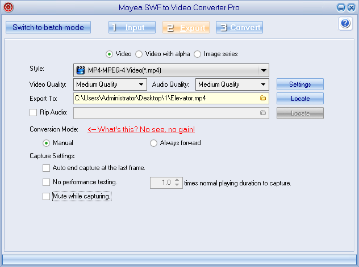
Task: Choose the Image series option
Action: pyautogui.click(x=197, y=54)
